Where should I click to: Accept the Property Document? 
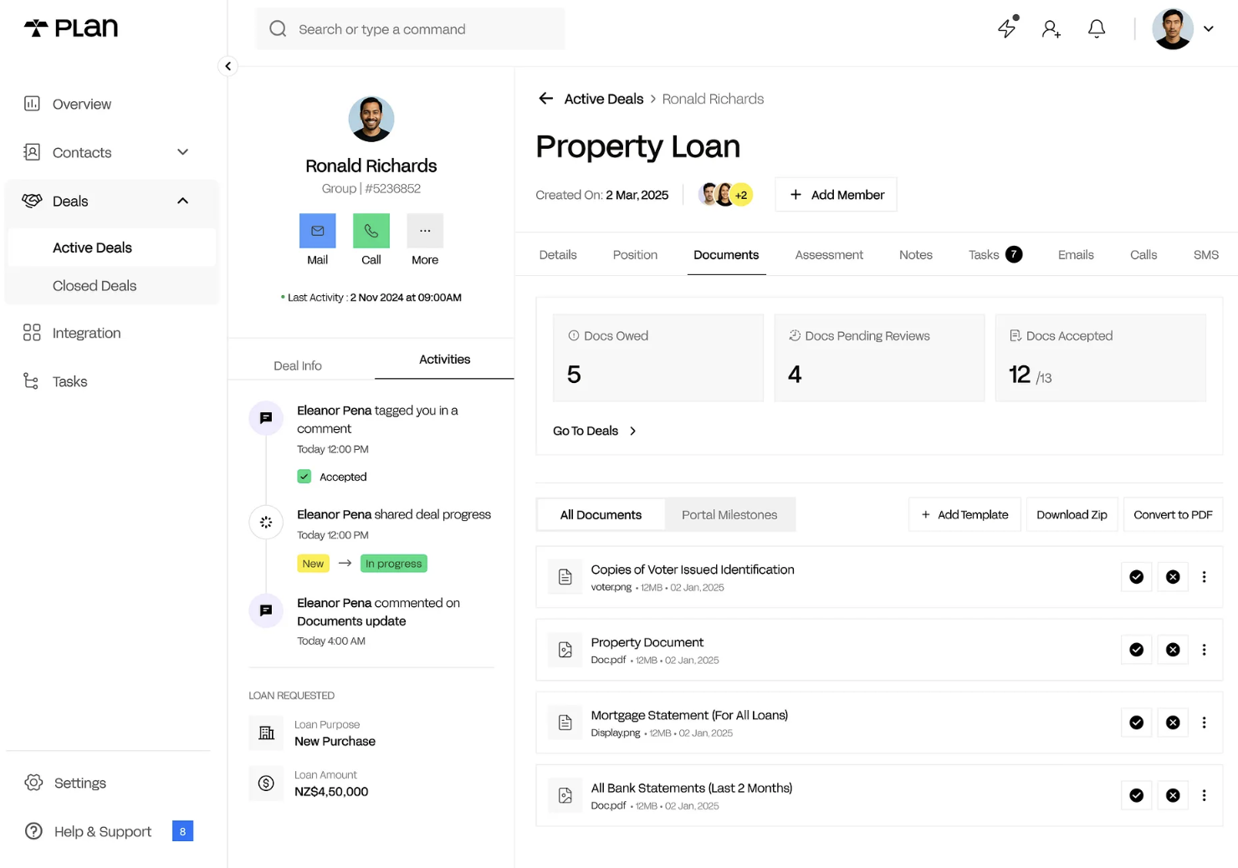tap(1137, 650)
